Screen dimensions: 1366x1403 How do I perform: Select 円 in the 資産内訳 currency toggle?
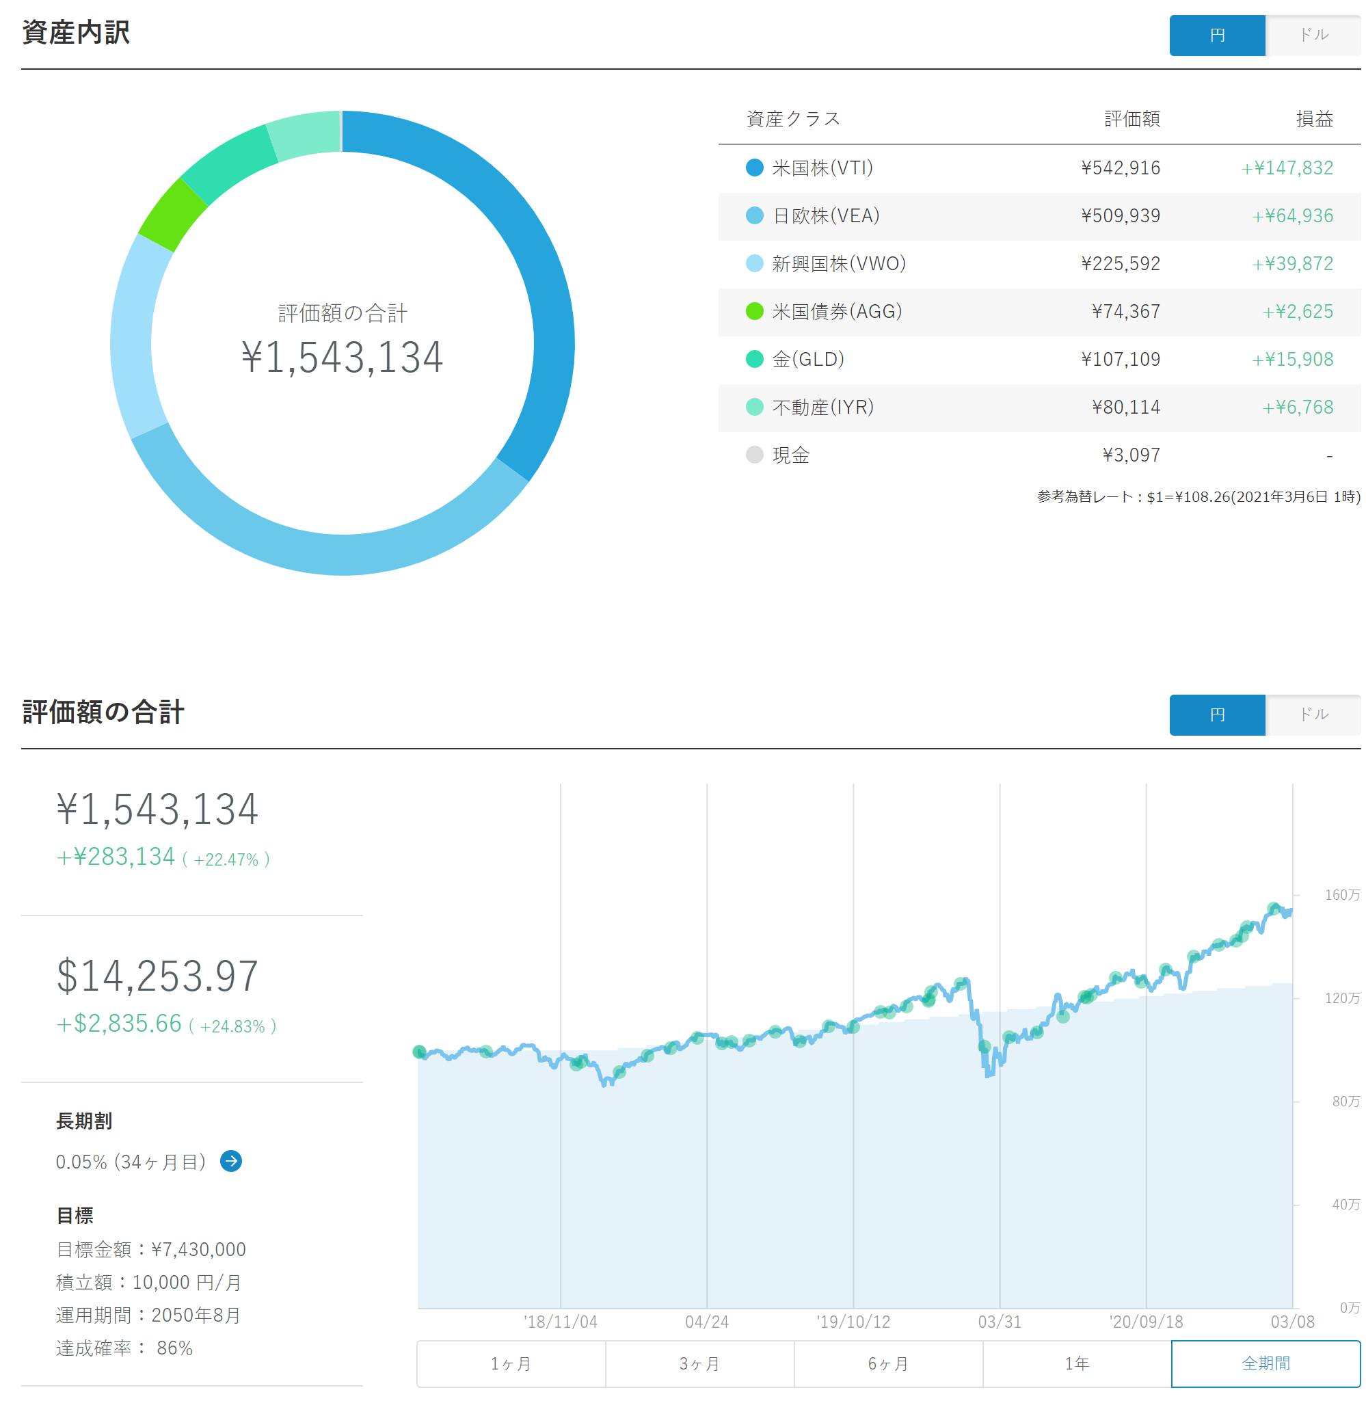click(x=1217, y=35)
